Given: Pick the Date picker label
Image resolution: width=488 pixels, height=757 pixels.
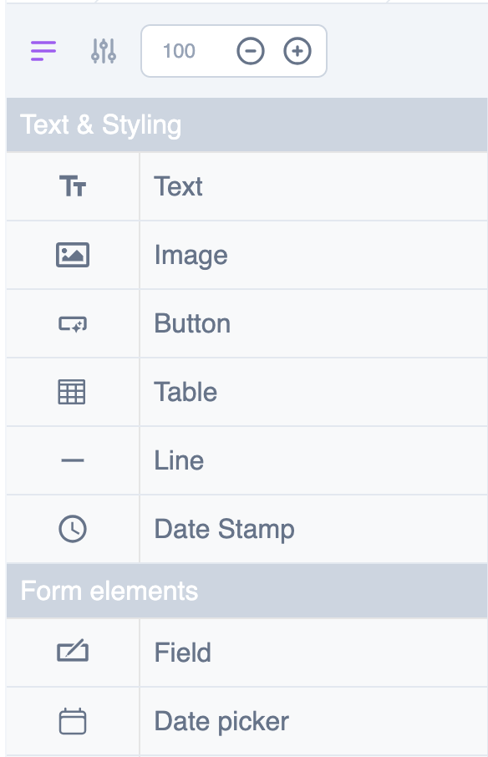Looking at the screenshot, I should click(221, 721).
